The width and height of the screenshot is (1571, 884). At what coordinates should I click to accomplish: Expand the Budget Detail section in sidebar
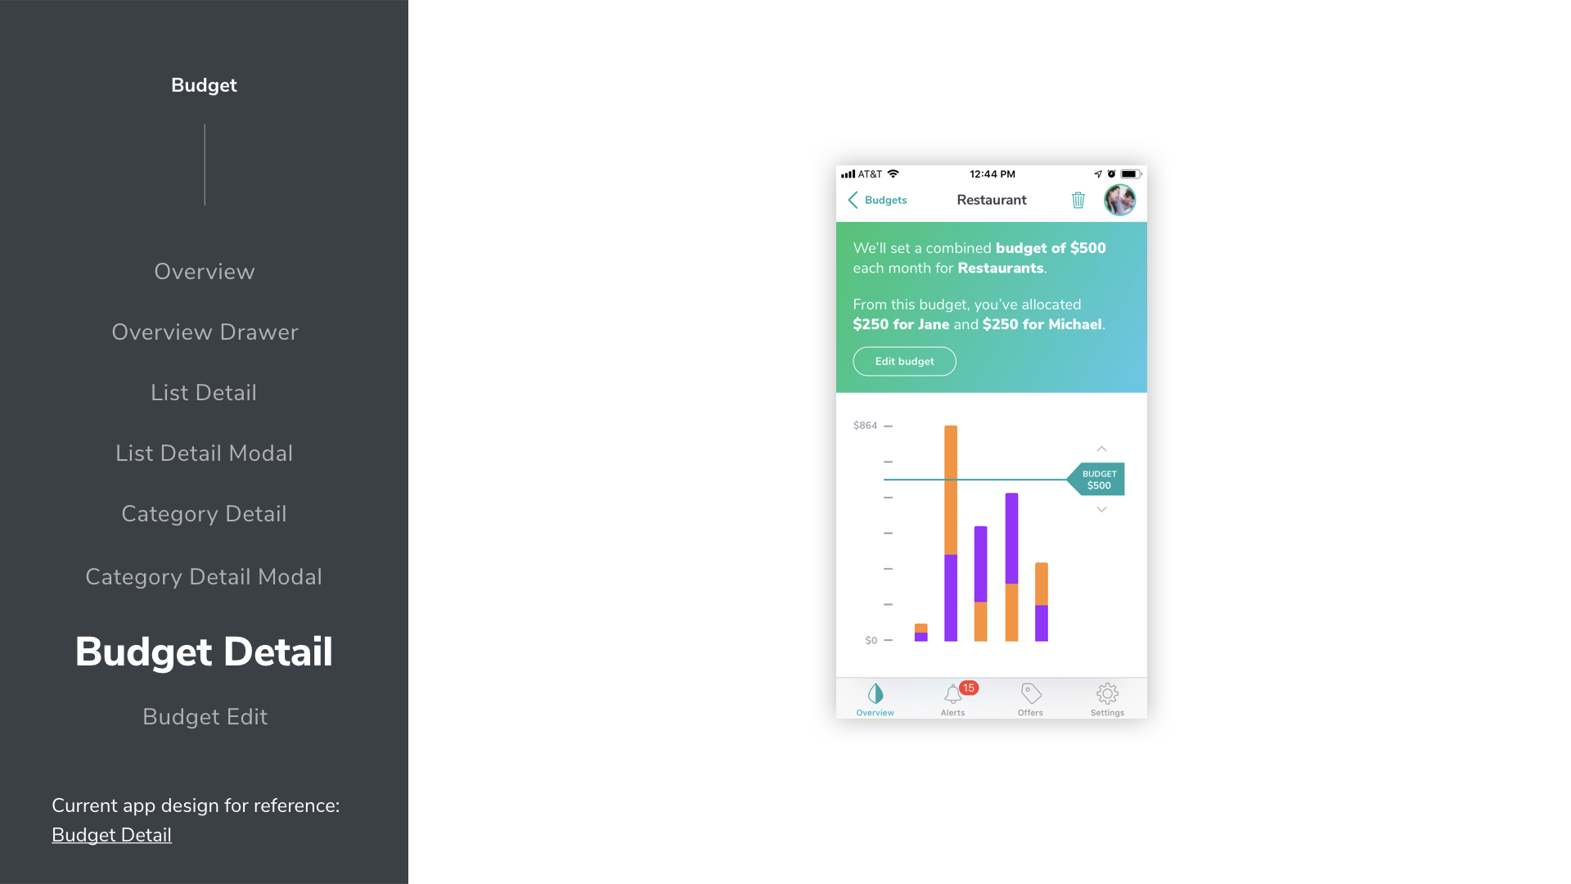click(x=203, y=651)
